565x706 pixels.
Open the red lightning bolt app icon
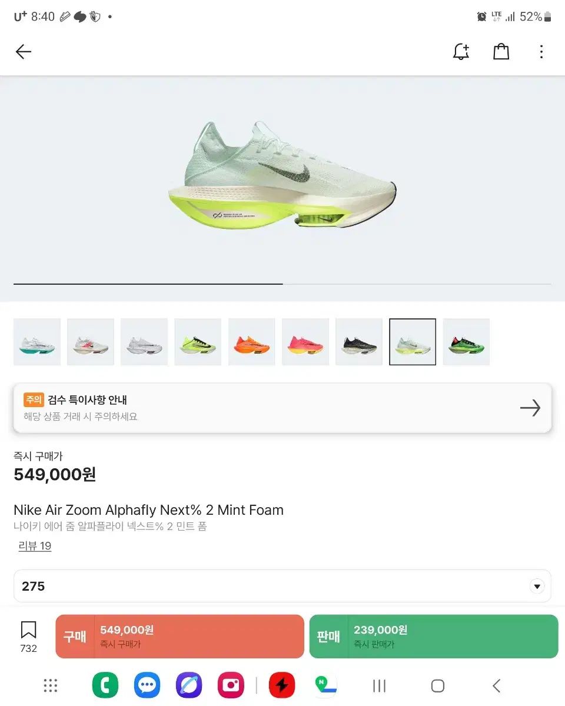point(282,685)
